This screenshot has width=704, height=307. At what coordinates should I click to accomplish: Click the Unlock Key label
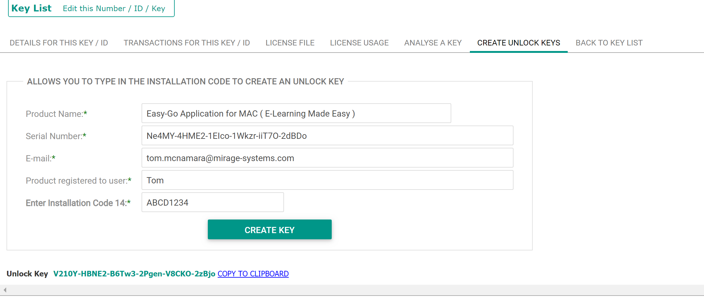[x=27, y=274]
